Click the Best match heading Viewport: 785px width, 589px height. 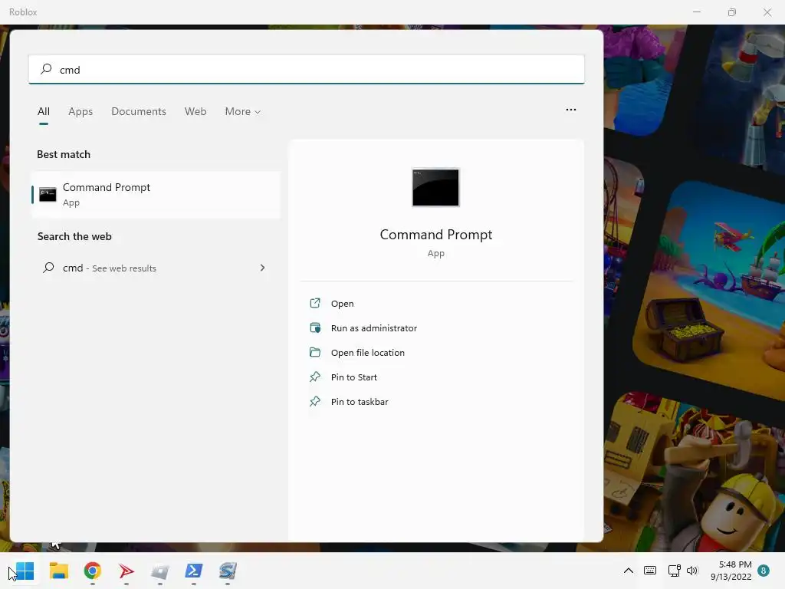coord(64,154)
